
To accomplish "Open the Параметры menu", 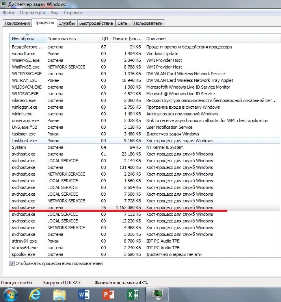I will [x=32, y=13].
